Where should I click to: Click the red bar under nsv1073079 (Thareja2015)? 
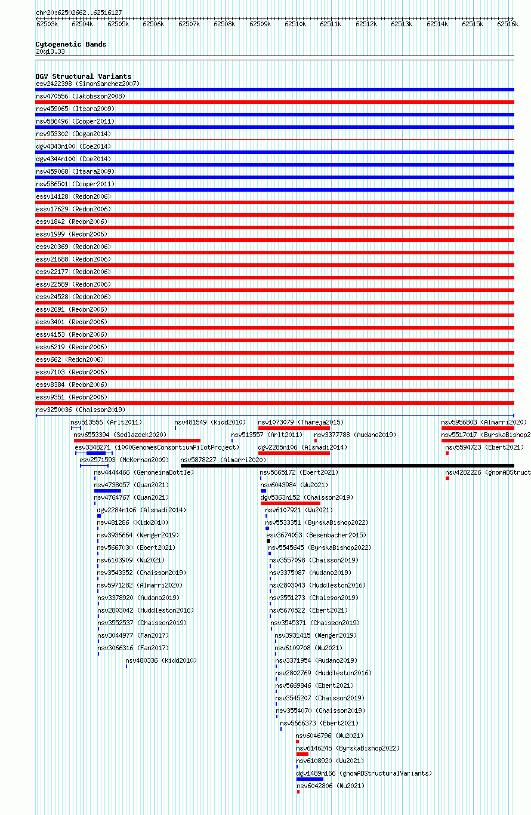(294, 428)
